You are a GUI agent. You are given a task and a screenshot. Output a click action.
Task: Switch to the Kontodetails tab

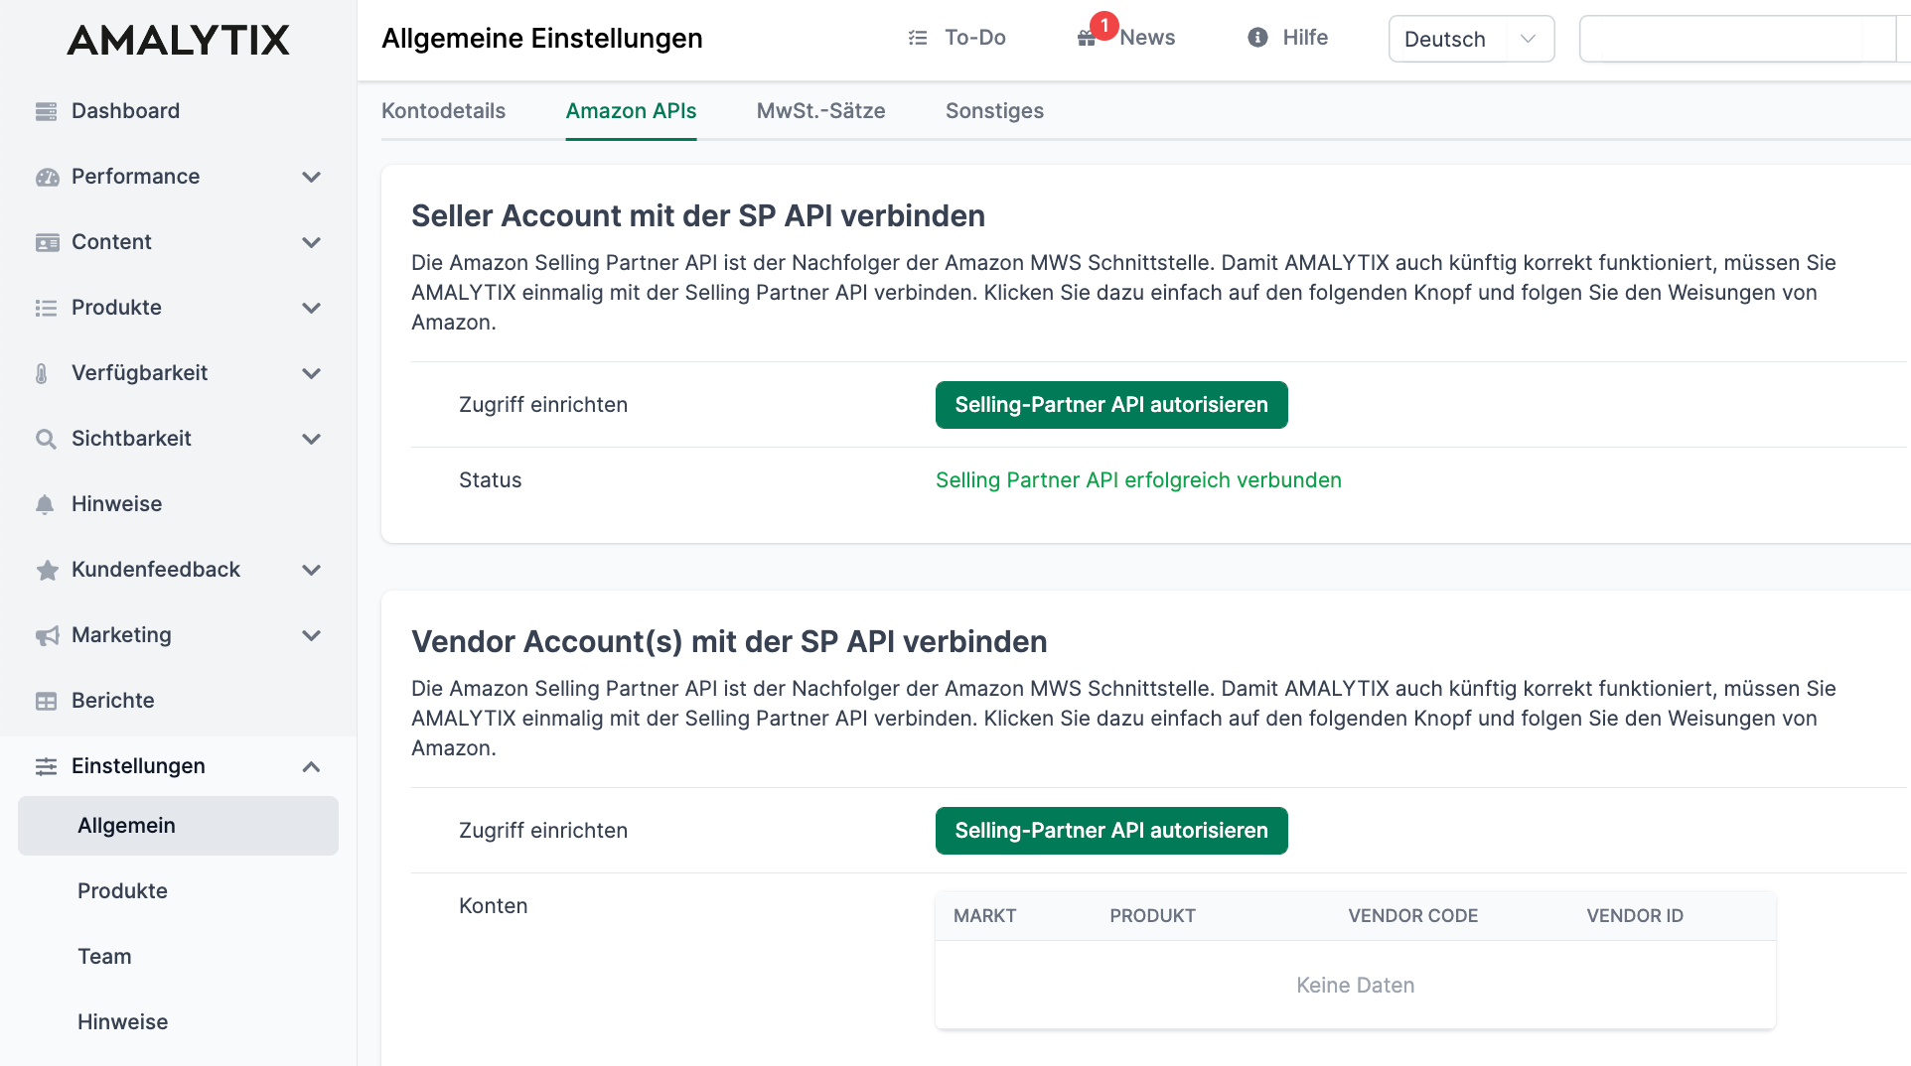pyautogui.click(x=443, y=111)
